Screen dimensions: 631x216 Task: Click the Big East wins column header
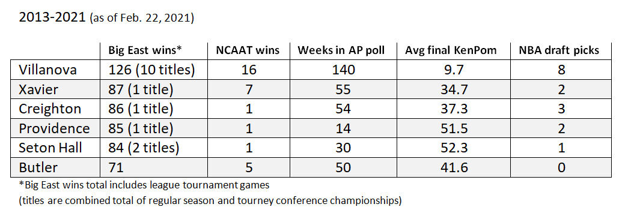[145, 50]
